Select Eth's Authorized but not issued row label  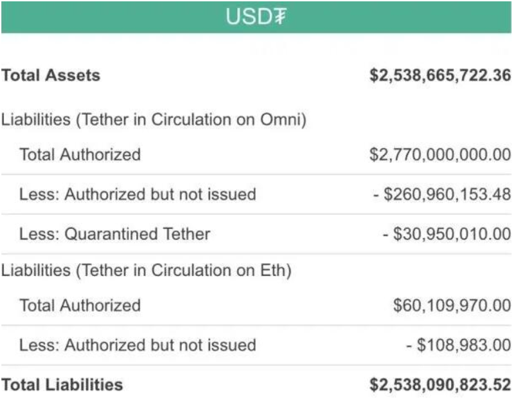coord(138,345)
